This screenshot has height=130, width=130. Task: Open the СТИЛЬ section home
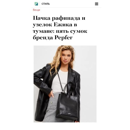45,4
